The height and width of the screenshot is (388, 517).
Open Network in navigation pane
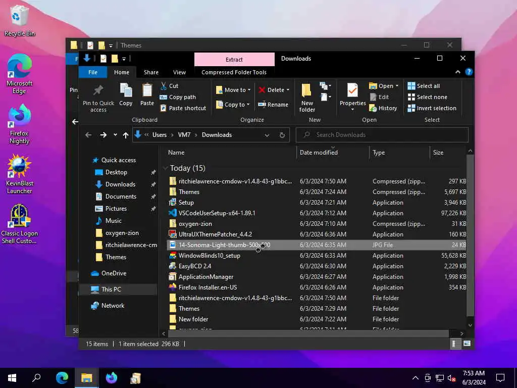coord(113,306)
